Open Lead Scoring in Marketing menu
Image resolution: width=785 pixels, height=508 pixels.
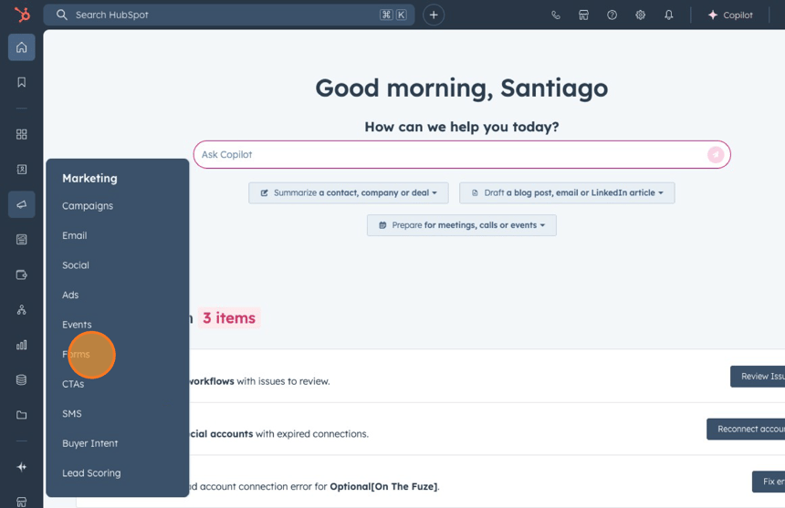(91, 473)
